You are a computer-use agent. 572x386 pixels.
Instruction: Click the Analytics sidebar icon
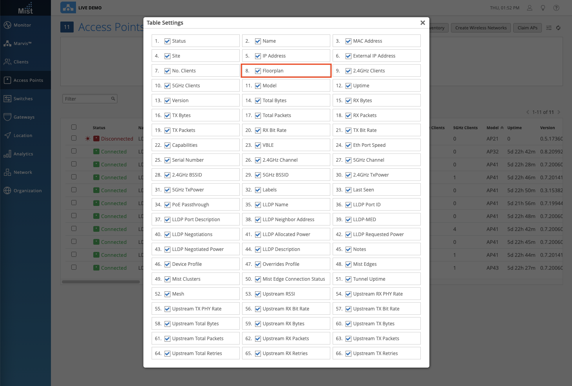7,154
